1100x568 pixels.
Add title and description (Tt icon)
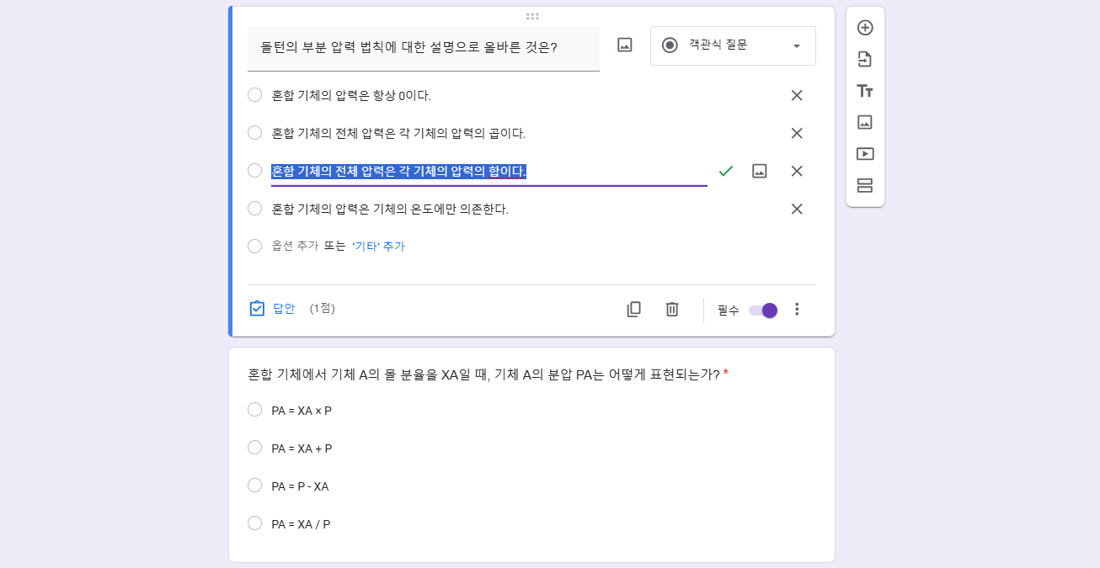[865, 91]
